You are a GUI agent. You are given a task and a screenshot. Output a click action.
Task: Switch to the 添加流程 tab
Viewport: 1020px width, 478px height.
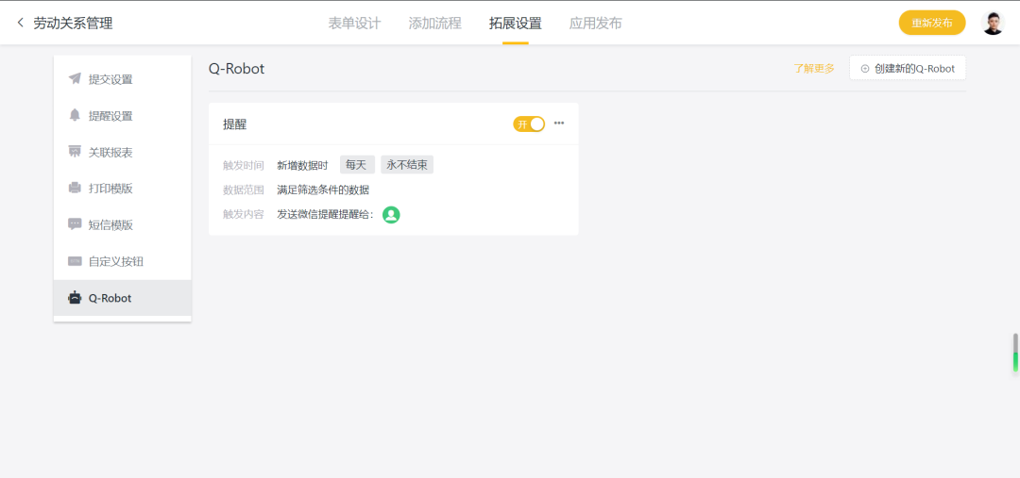pos(435,24)
